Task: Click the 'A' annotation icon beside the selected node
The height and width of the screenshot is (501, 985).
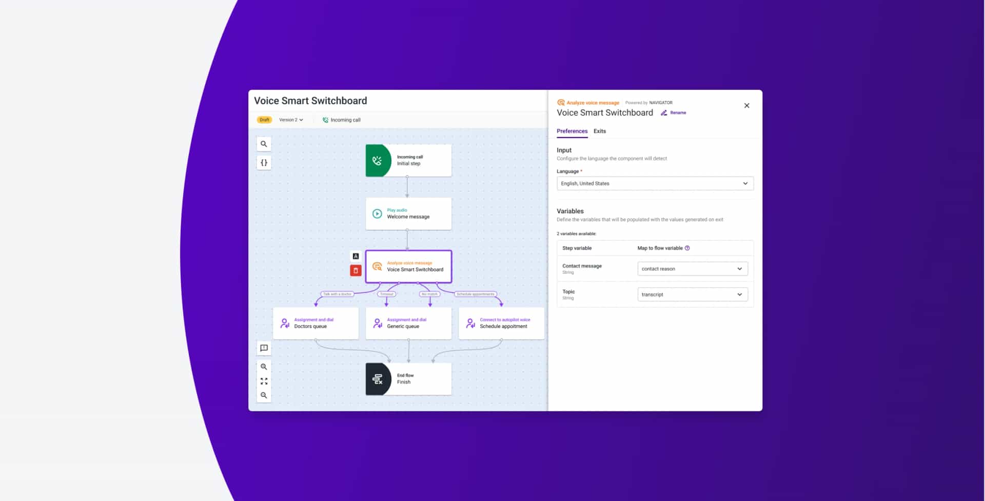Action: [x=356, y=255]
